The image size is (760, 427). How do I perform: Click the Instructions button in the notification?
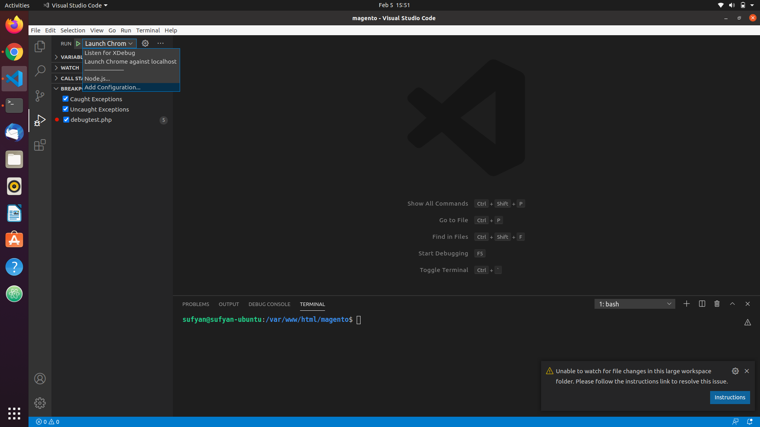(730, 397)
